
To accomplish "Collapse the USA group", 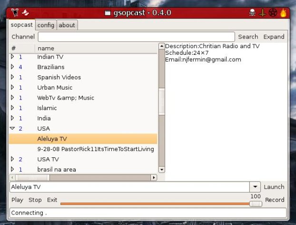I will click(x=12, y=128).
